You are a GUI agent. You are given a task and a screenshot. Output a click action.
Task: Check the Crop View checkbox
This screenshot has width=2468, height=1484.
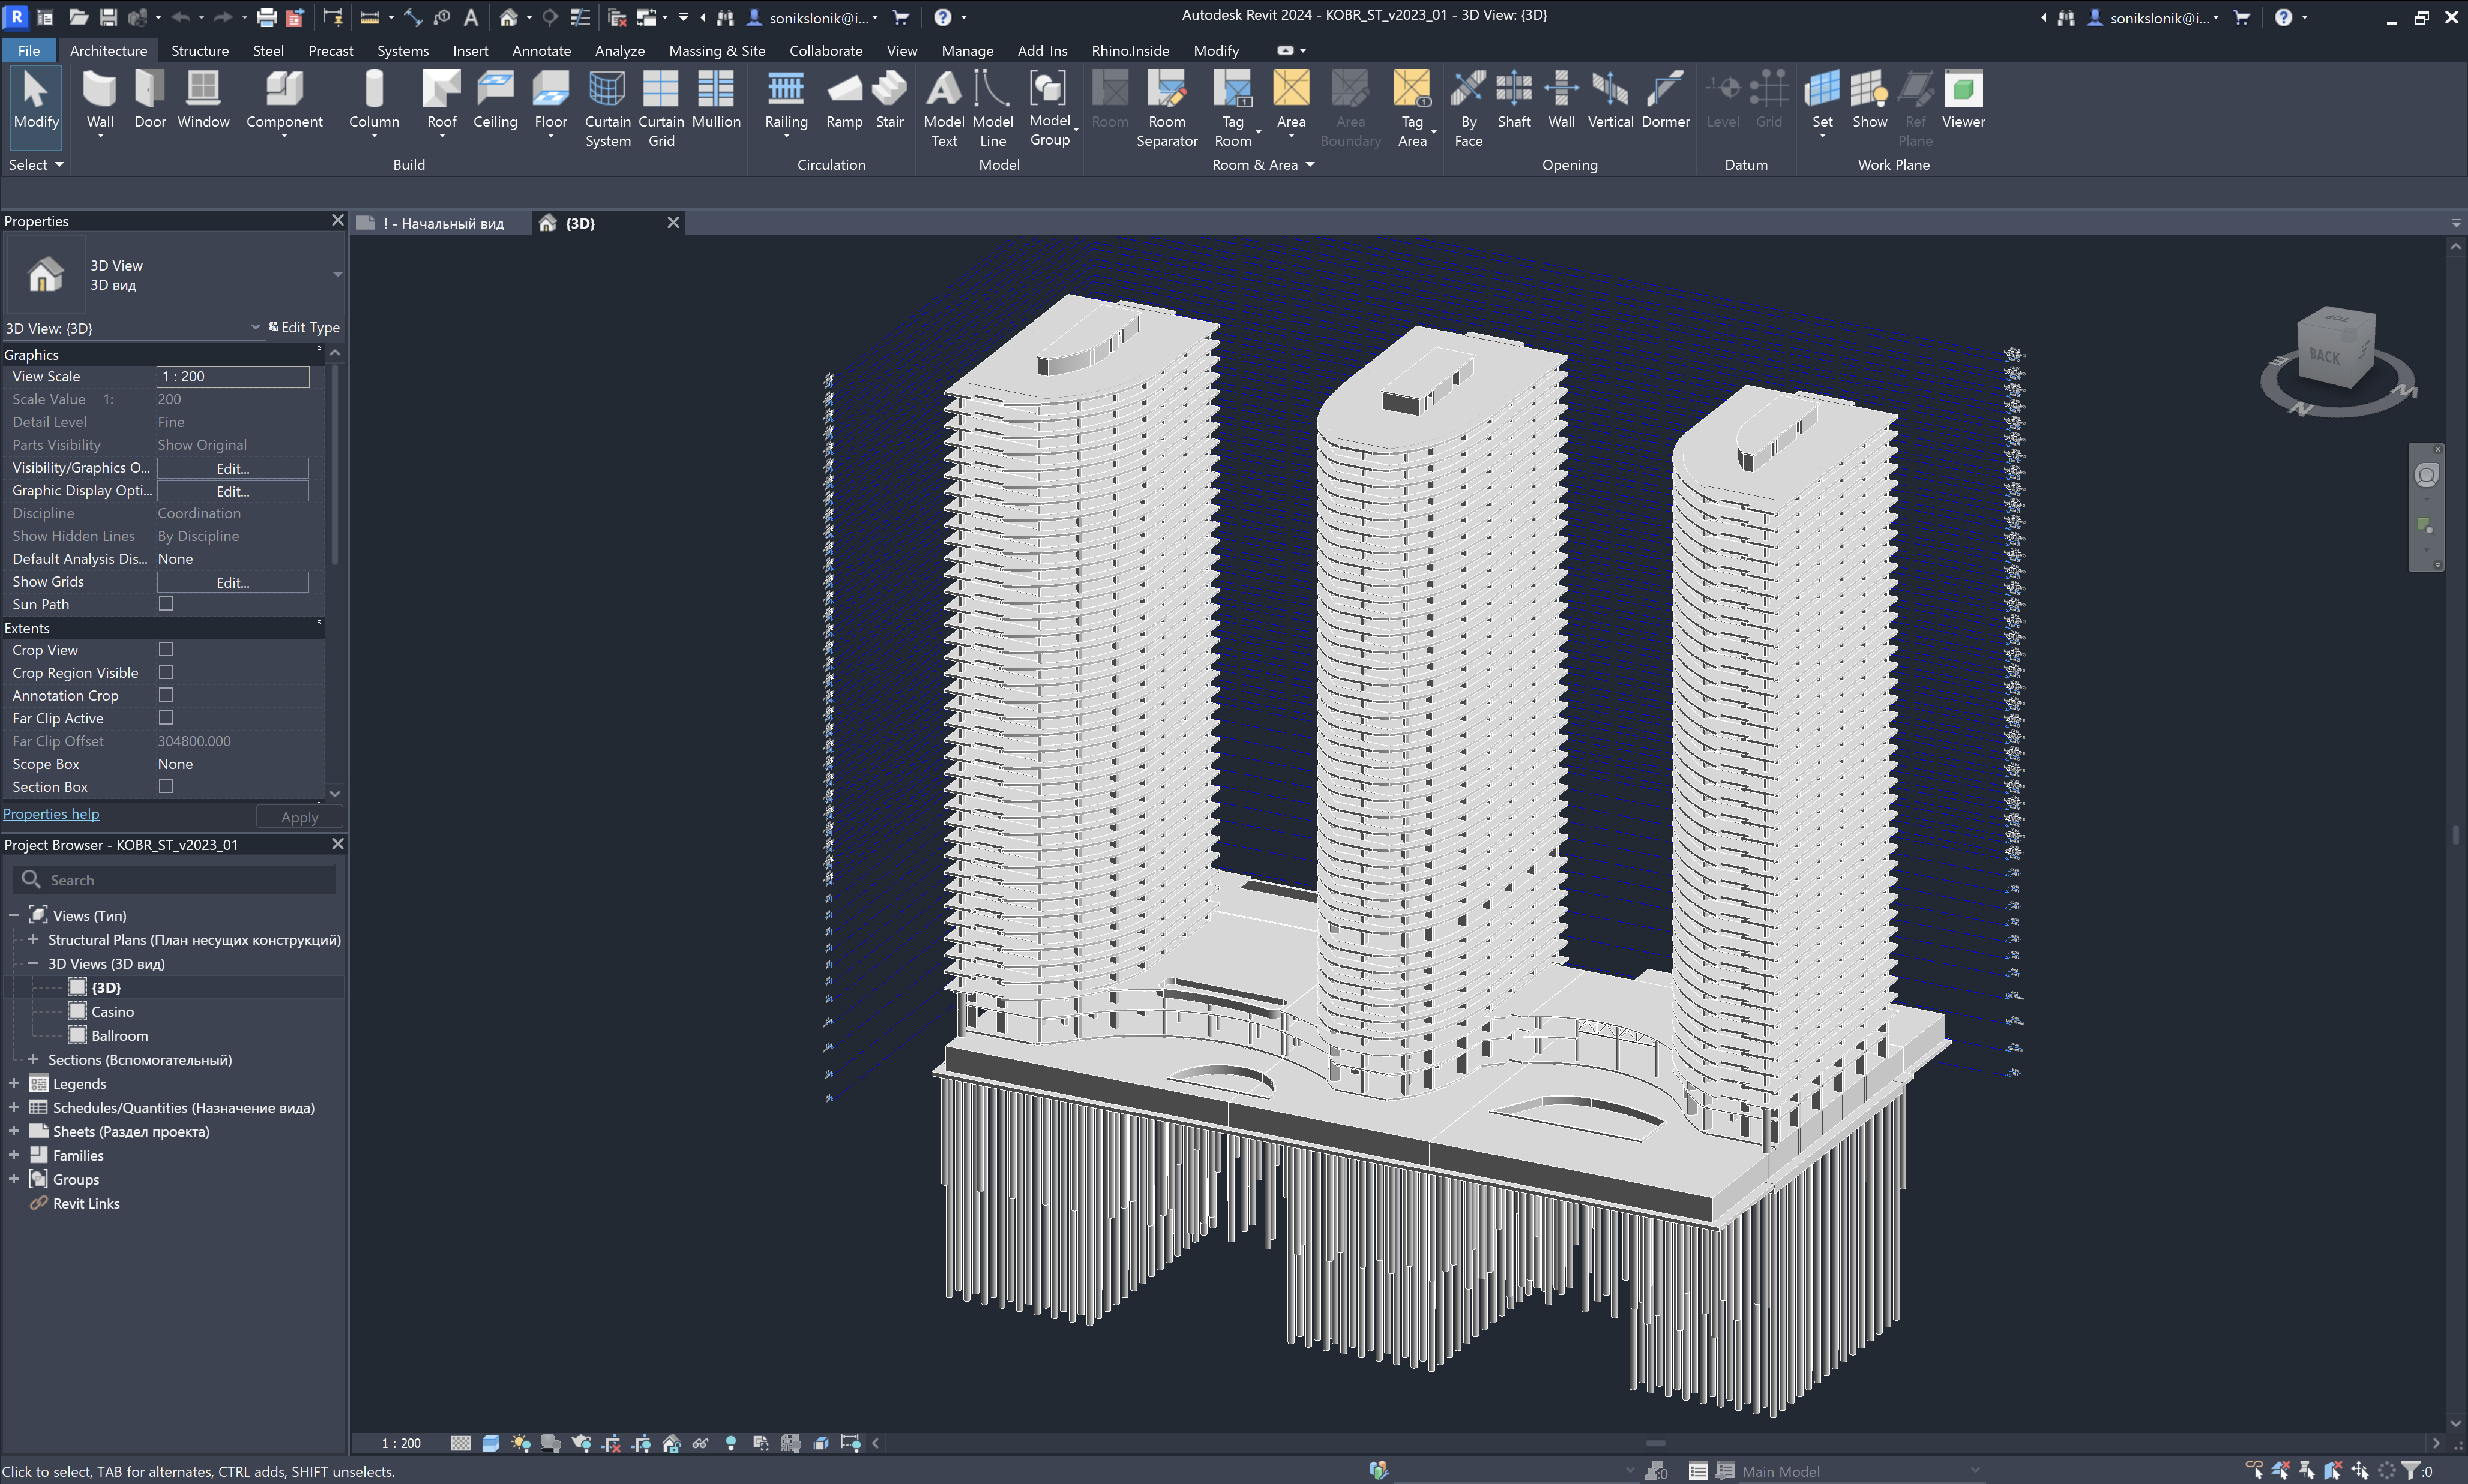(166, 650)
